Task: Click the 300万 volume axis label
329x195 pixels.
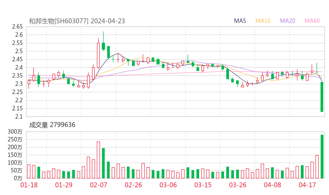Action: (16, 132)
